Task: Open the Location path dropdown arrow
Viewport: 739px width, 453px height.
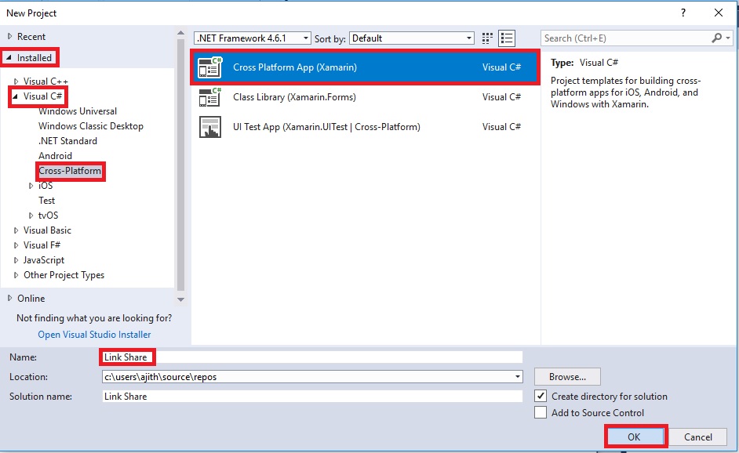Action: pos(518,377)
